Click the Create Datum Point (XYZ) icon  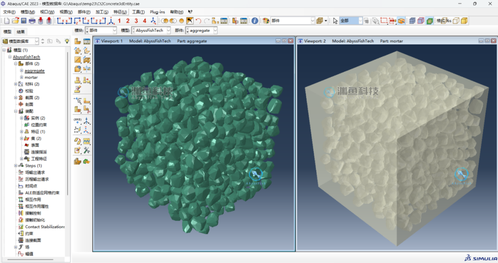pyautogui.click(x=77, y=121)
